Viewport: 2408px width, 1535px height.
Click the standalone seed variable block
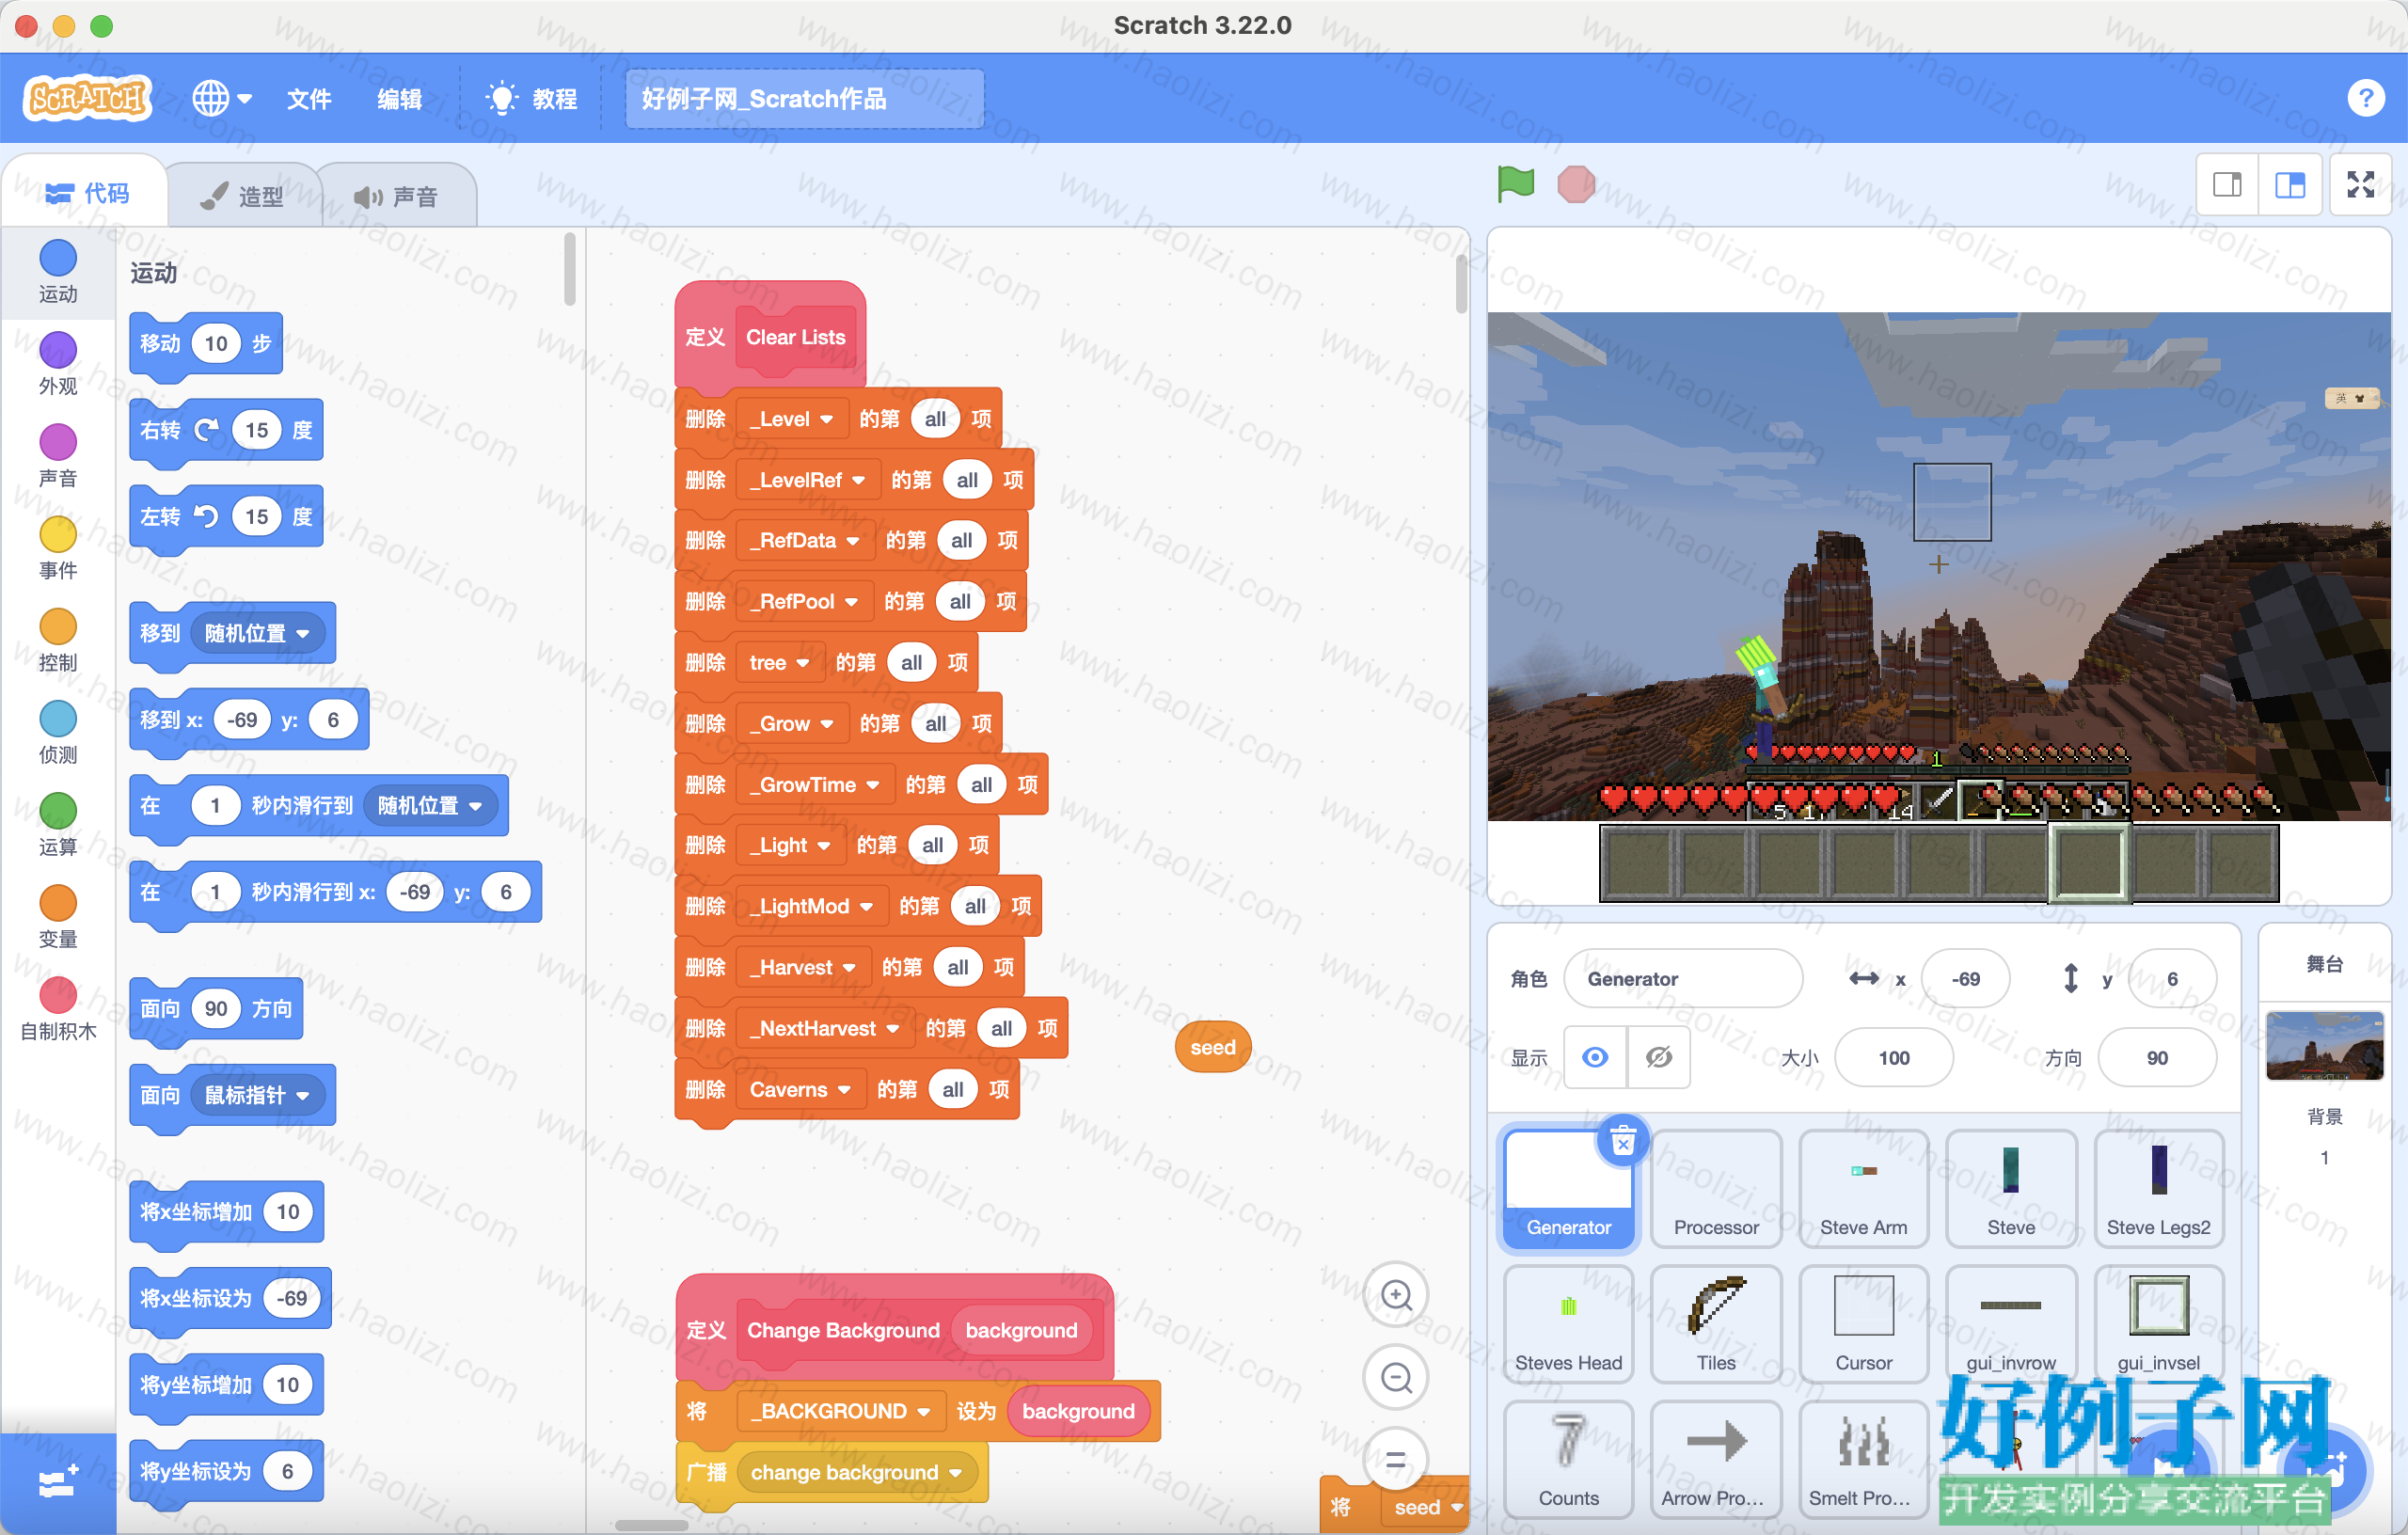click(x=1212, y=1046)
